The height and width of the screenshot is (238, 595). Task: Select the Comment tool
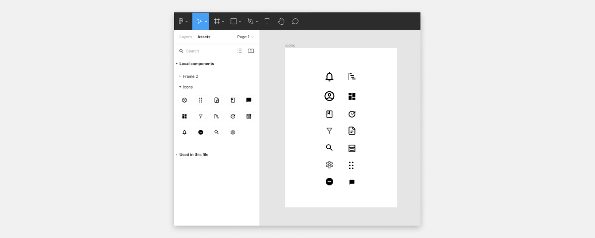[295, 21]
